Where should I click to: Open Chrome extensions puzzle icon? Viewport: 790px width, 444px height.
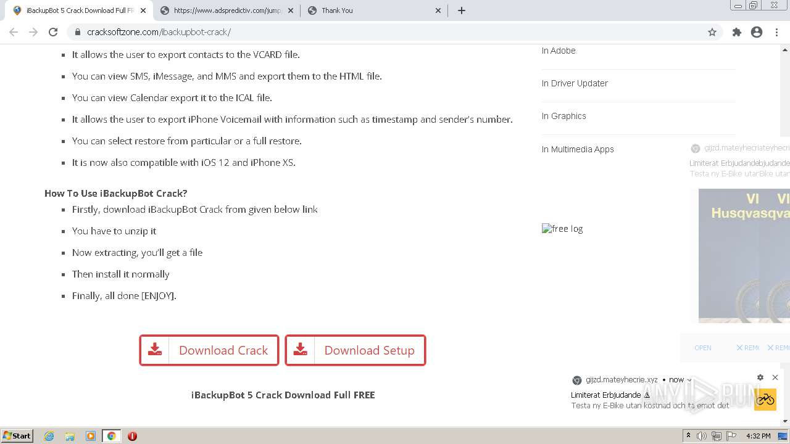[737, 32]
